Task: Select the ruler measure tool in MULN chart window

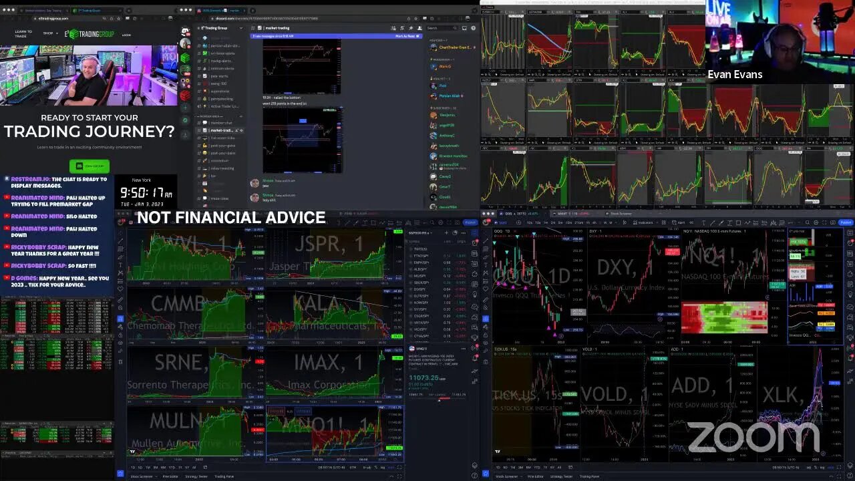Action: point(120,300)
